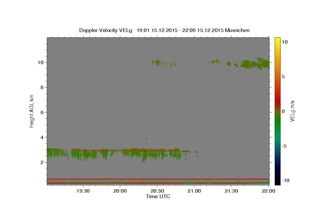Viewport: 333px width, 222px height.
Task: Click the height tick label 8
Action: (x=42, y=87)
